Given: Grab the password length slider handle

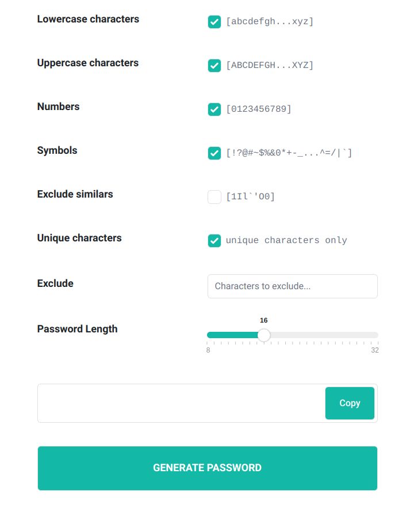Looking at the screenshot, I should pyautogui.click(x=264, y=335).
